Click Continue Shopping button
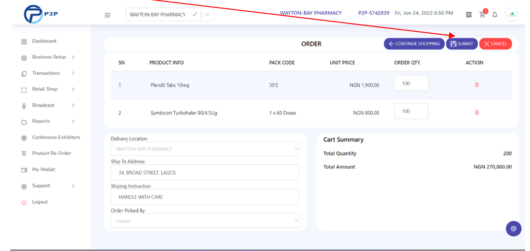This screenshot has height=251, width=530. pos(414,44)
